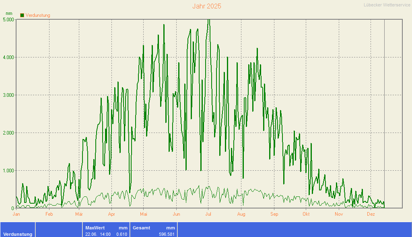Image resolution: width=412 pixels, height=237 pixels.
Task: Click the Dez label on the time axis
Action: pyautogui.click(x=371, y=214)
